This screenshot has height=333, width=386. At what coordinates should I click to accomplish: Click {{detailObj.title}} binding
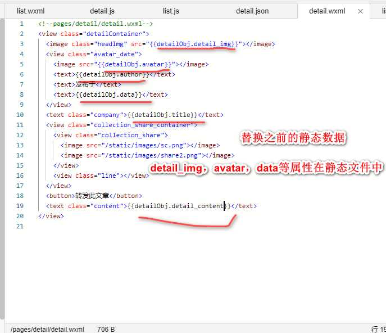162,115
